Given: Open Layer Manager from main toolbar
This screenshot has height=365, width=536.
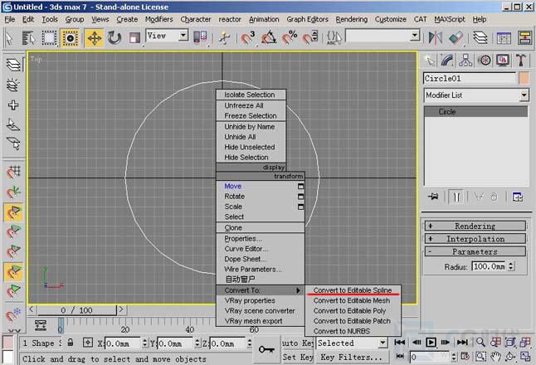Looking at the screenshot, I should (x=480, y=37).
